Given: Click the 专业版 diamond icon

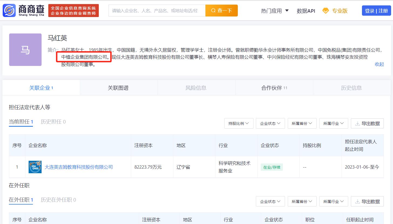Looking at the screenshot, I should tap(326, 11).
